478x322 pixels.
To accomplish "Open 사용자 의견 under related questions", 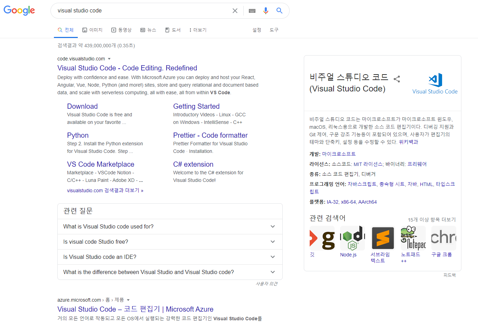I will (x=266, y=284).
